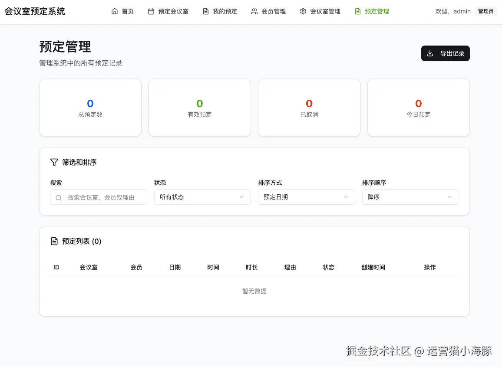Screen dimensions: 502x367
Task: Click the 已取消 statistics card
Action: point(309,108)
